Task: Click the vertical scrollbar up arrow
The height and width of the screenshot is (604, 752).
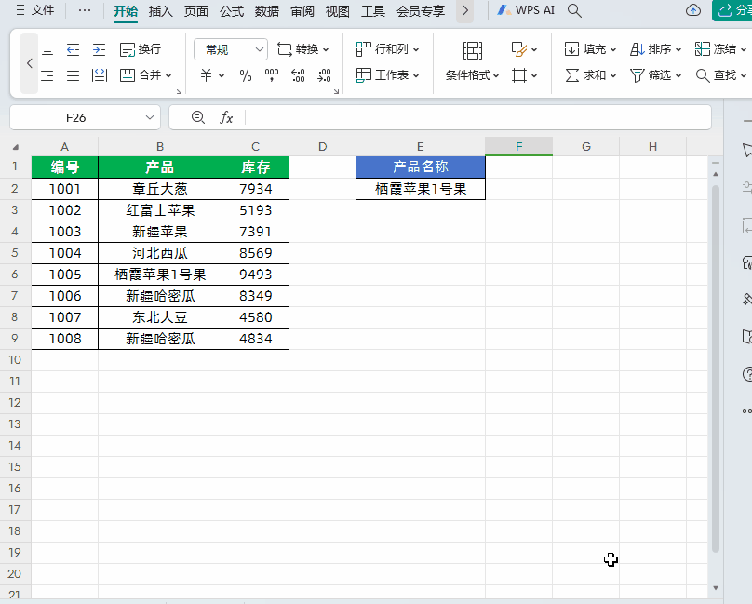Action: [x=716, y=174]
